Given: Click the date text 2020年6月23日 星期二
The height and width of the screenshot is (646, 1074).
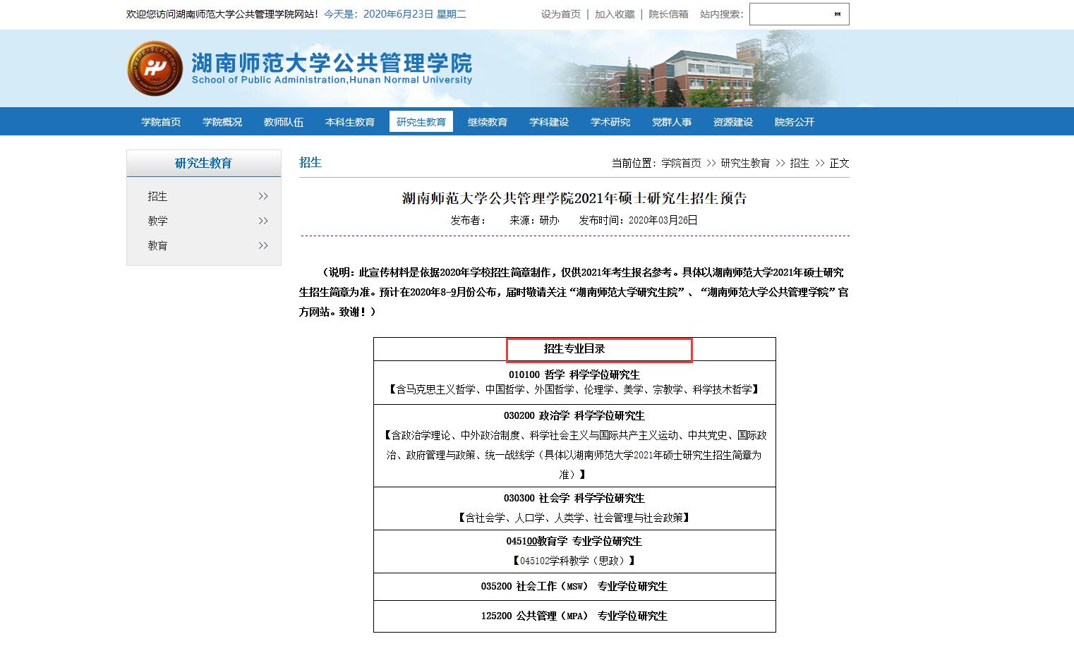Looking at the screenshot, I should 414,14.
